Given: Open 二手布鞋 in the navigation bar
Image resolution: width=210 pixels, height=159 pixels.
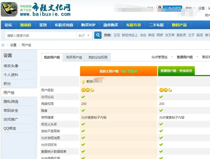Looking at the screenshot, I should pyautogui.click(x=156, y=25).
